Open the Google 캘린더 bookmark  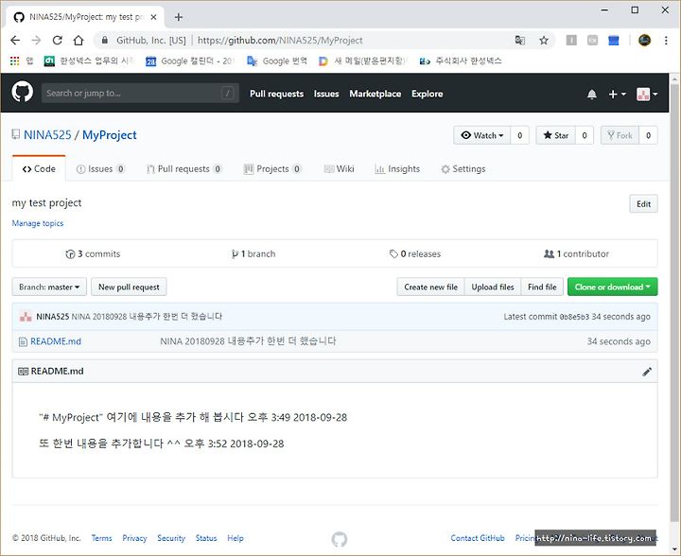[190, 61]
